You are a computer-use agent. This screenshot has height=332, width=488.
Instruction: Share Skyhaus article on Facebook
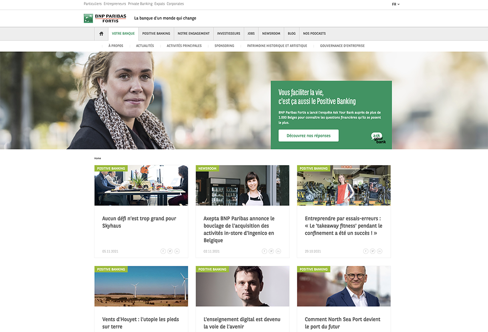pyautogui.click(x=163, y=251)
